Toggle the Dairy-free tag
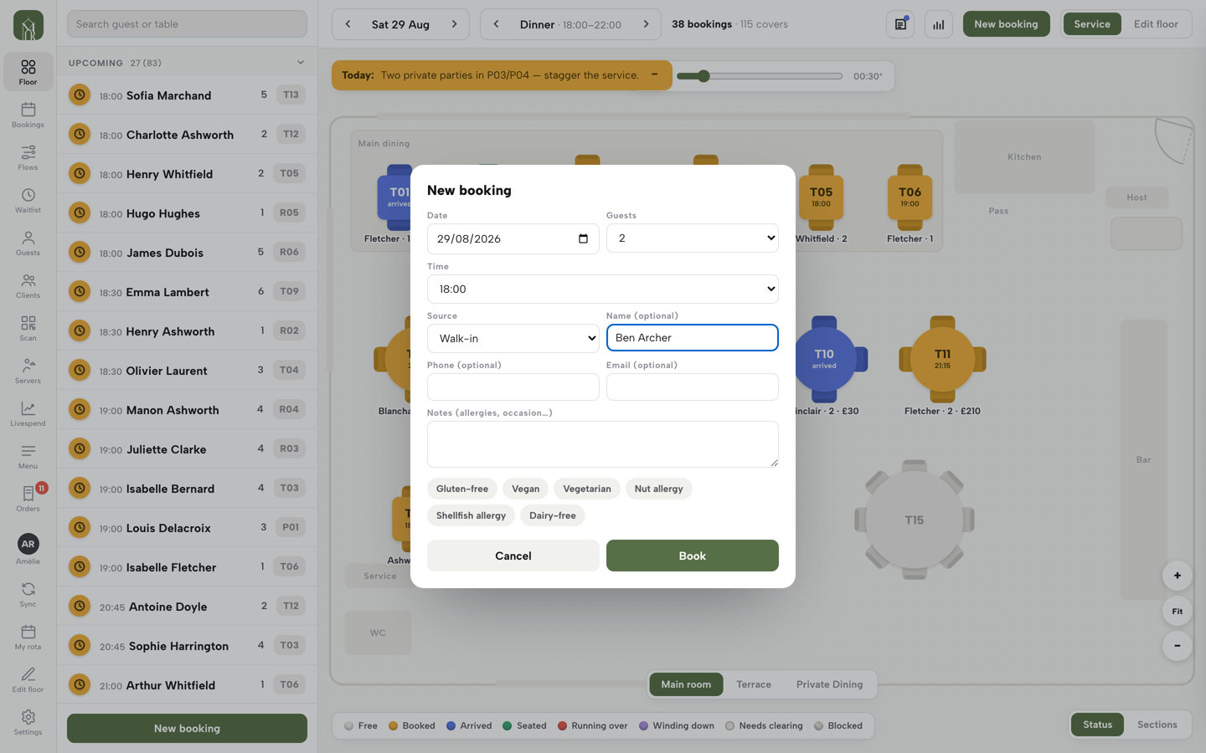The height and width of the screenshot is (753, 1206). [x=553, y=515]
